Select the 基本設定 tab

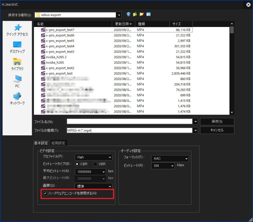41,143
